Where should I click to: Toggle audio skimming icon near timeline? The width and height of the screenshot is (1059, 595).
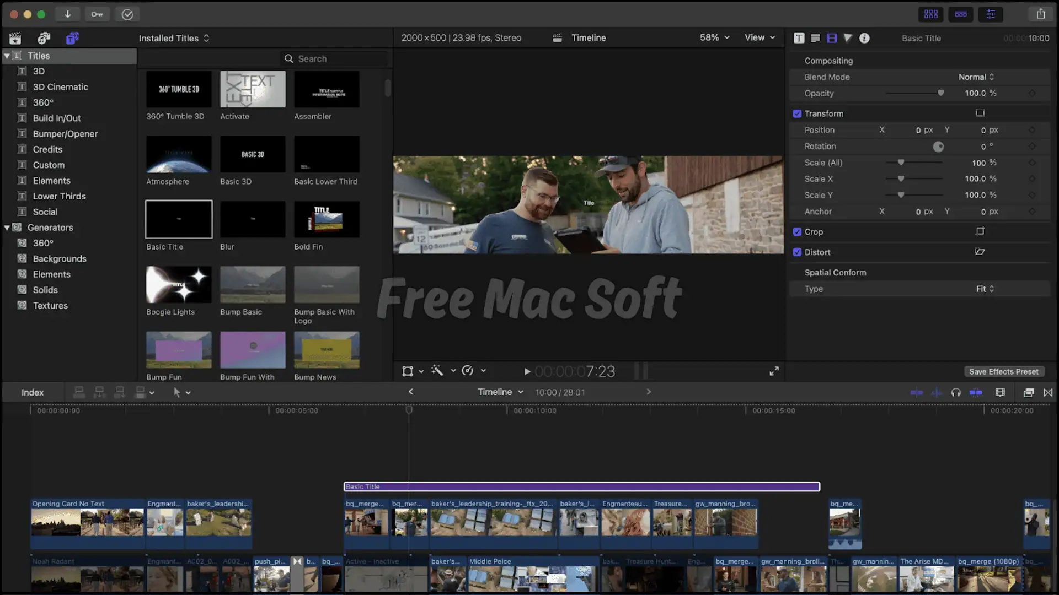[x=937, y=392]
